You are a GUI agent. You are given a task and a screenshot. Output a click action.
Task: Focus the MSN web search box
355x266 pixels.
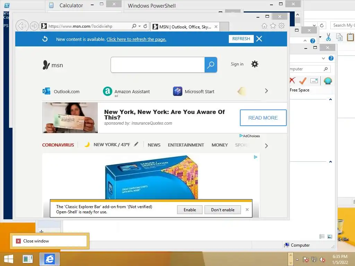coord(158,65)
